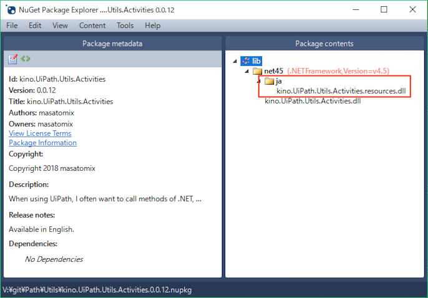Click the .NETFramework,Version=v4.5 label
428x298 pixels.
(x=338, y=71)
